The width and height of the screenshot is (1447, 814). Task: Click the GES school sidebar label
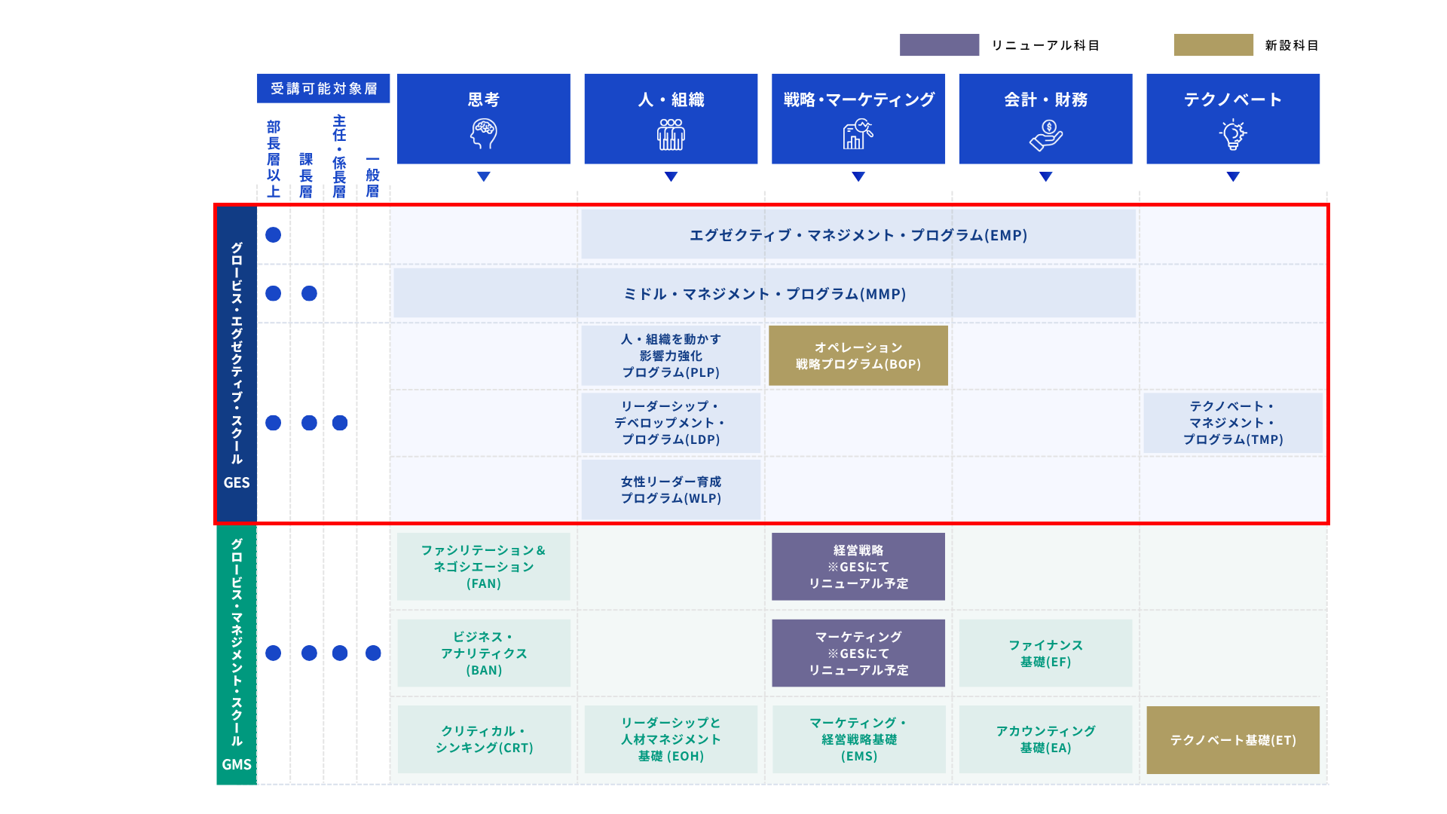237,364
